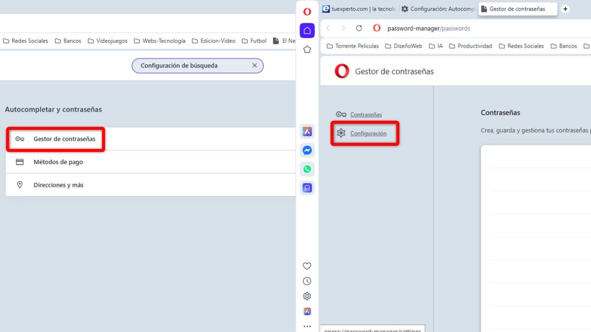This screenshot has width=591, height=332.
Task: Open the Torrente Peliculas bookmark folder
Action: click(353, 46)
